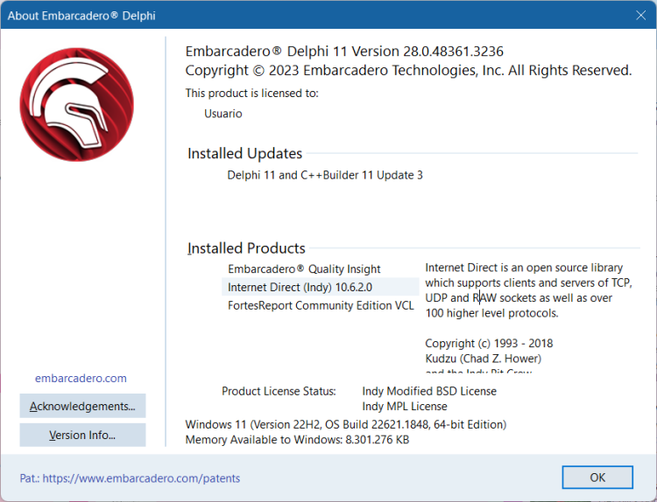Click the Installed Updates heading
The height and width of the screenshot is (502, 657).
click(x=244, y=154)
